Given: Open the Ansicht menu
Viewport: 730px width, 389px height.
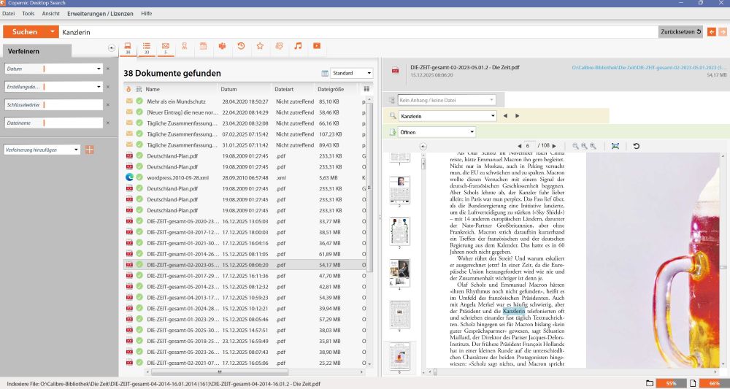Looking at the screenshot, I should click(51, 13).
